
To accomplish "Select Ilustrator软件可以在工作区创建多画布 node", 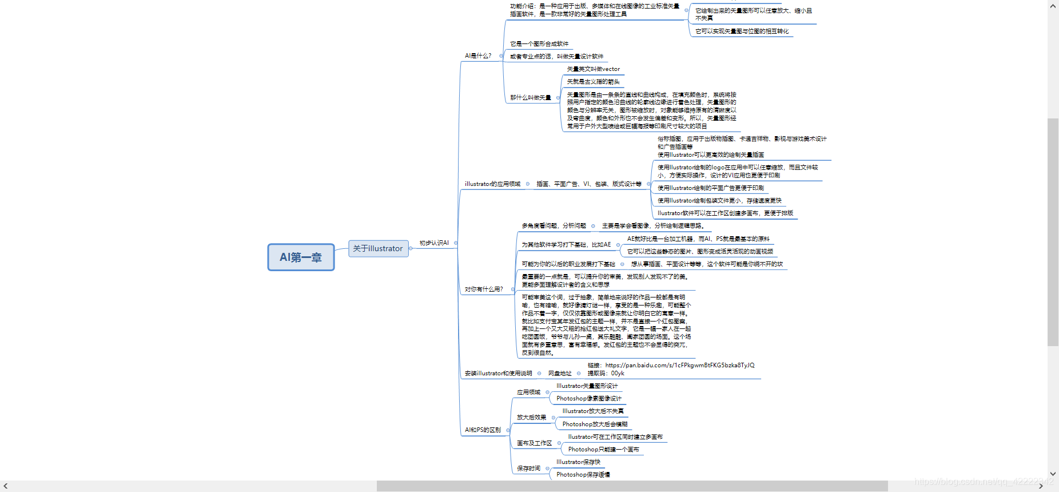I will pos(725,213).
